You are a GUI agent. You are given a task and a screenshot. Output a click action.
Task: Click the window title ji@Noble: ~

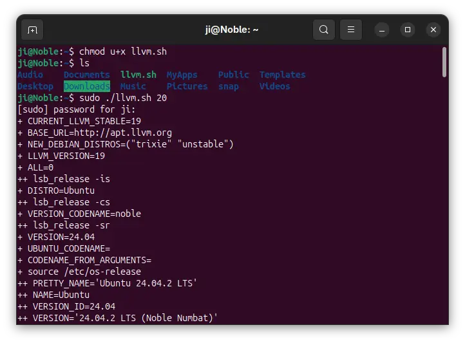coord(232,30)
